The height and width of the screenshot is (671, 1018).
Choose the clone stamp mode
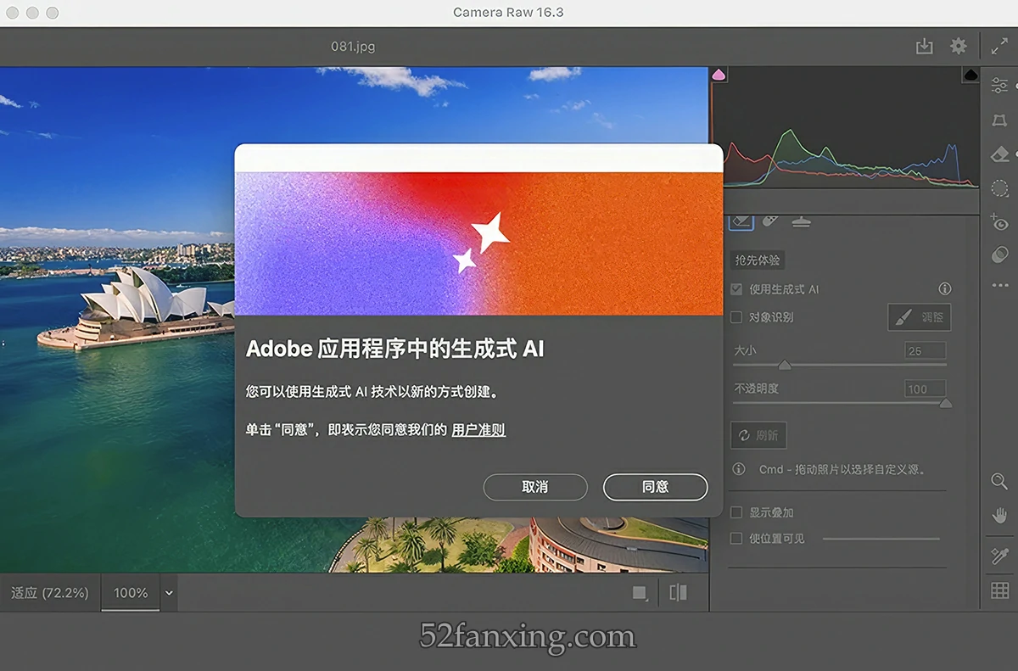tap(802, 221)
